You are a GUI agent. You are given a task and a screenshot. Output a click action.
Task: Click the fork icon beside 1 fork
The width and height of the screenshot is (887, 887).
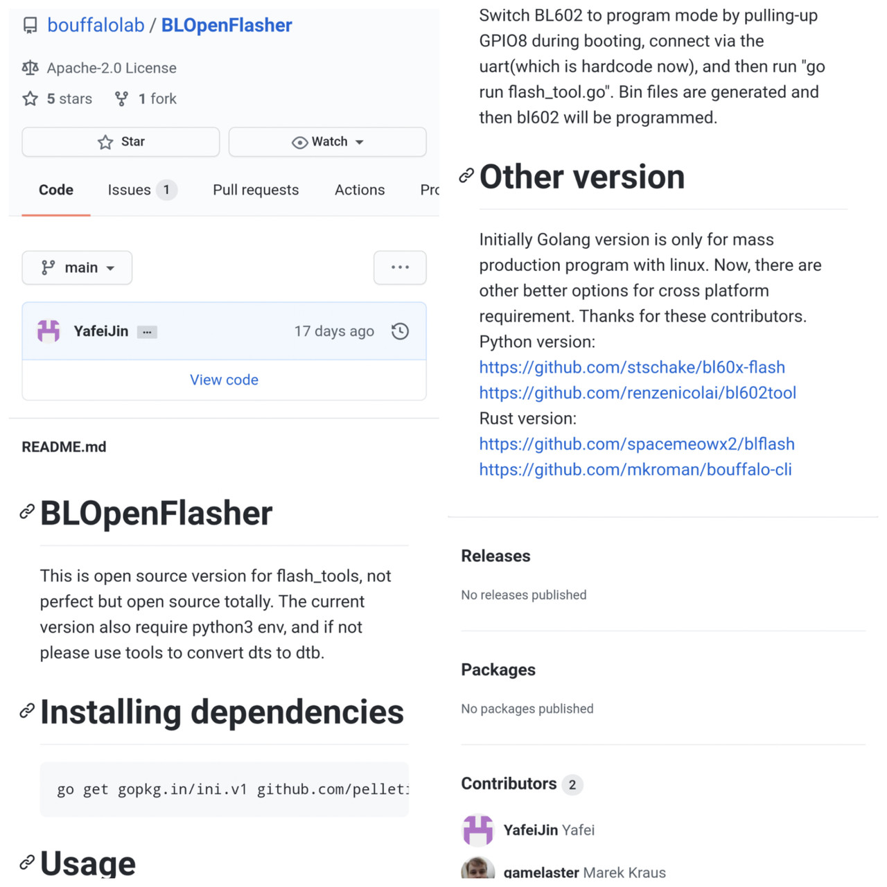click(121, 99)
